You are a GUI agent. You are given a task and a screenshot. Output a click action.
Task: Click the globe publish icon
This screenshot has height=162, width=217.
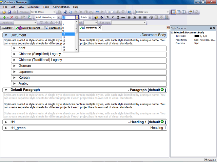(x=29, y=17)
